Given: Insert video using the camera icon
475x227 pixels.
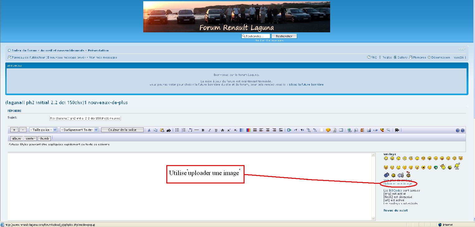Looking at the screenshot, I should click(397, 130).
